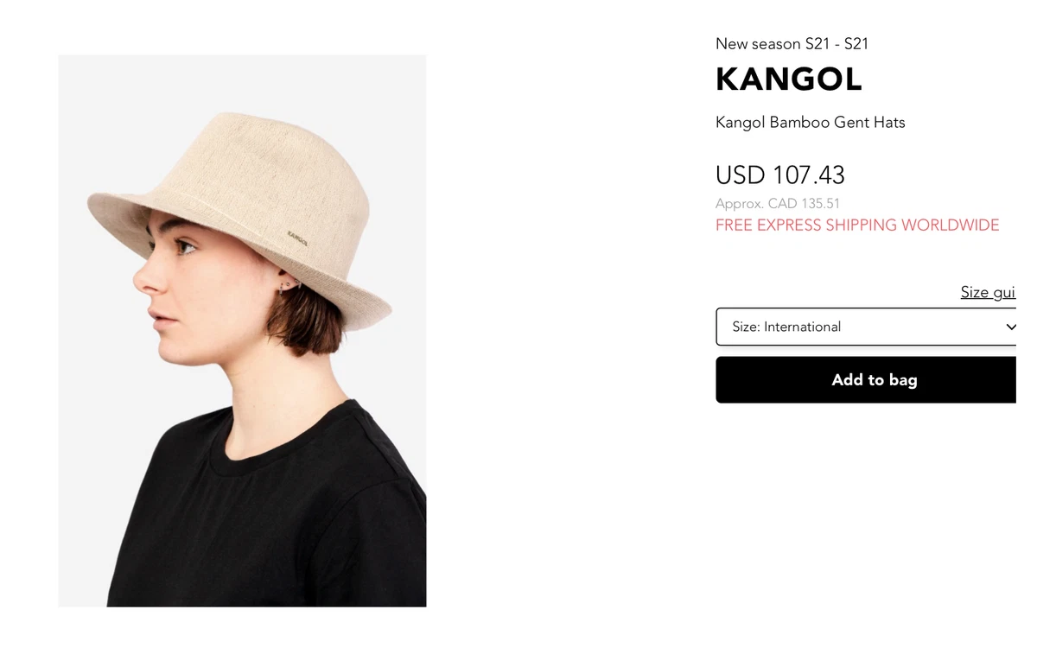Viewport: 1037px width, 648px height.
Task: Click the word "bag" on the black button
Action: [902, 380]
